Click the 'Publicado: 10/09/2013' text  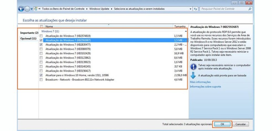click(203, 60)
